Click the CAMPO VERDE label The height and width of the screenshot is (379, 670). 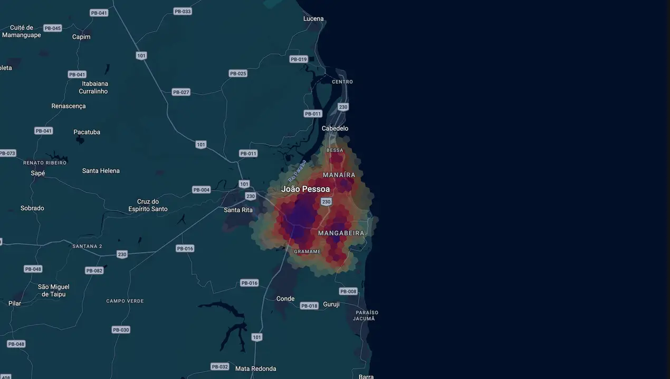tap(125, 301)
